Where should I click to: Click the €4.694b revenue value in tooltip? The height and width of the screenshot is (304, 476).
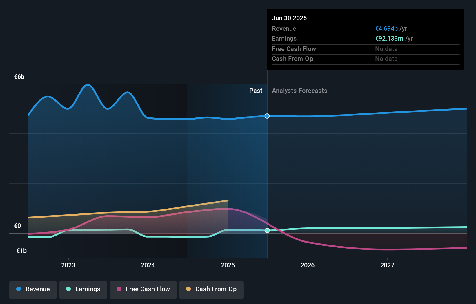pyautogui.click(x=386, y=28)
